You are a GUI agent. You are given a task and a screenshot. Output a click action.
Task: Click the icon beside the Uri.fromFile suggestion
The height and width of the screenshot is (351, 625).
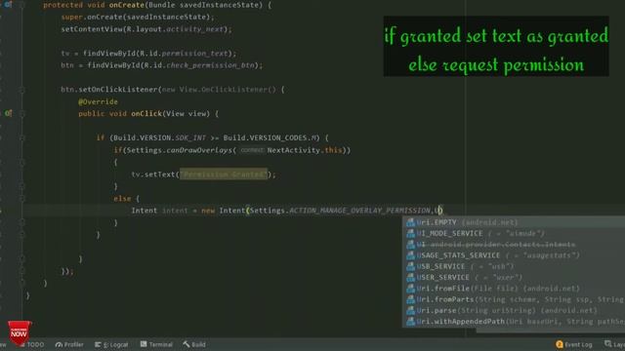pyautogui.click(x=410, y=289)
